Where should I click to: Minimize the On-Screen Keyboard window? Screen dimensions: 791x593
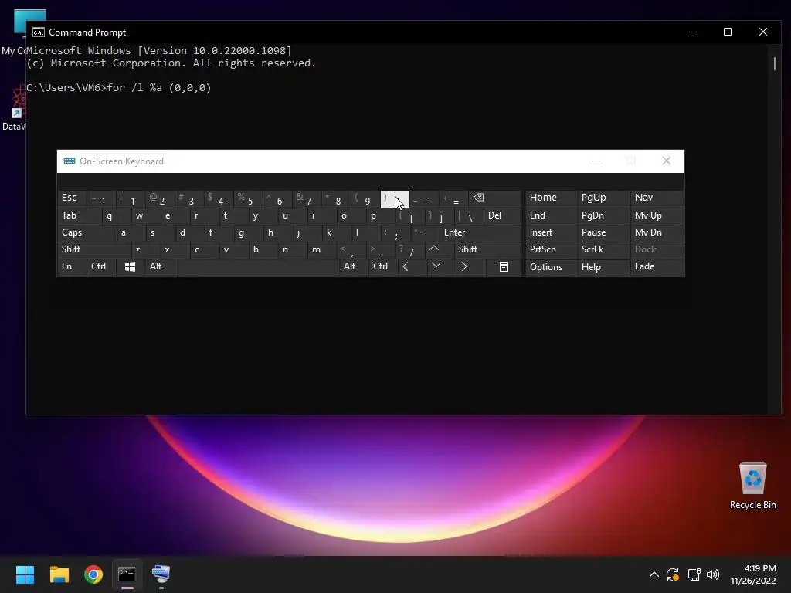click(596, 161)
